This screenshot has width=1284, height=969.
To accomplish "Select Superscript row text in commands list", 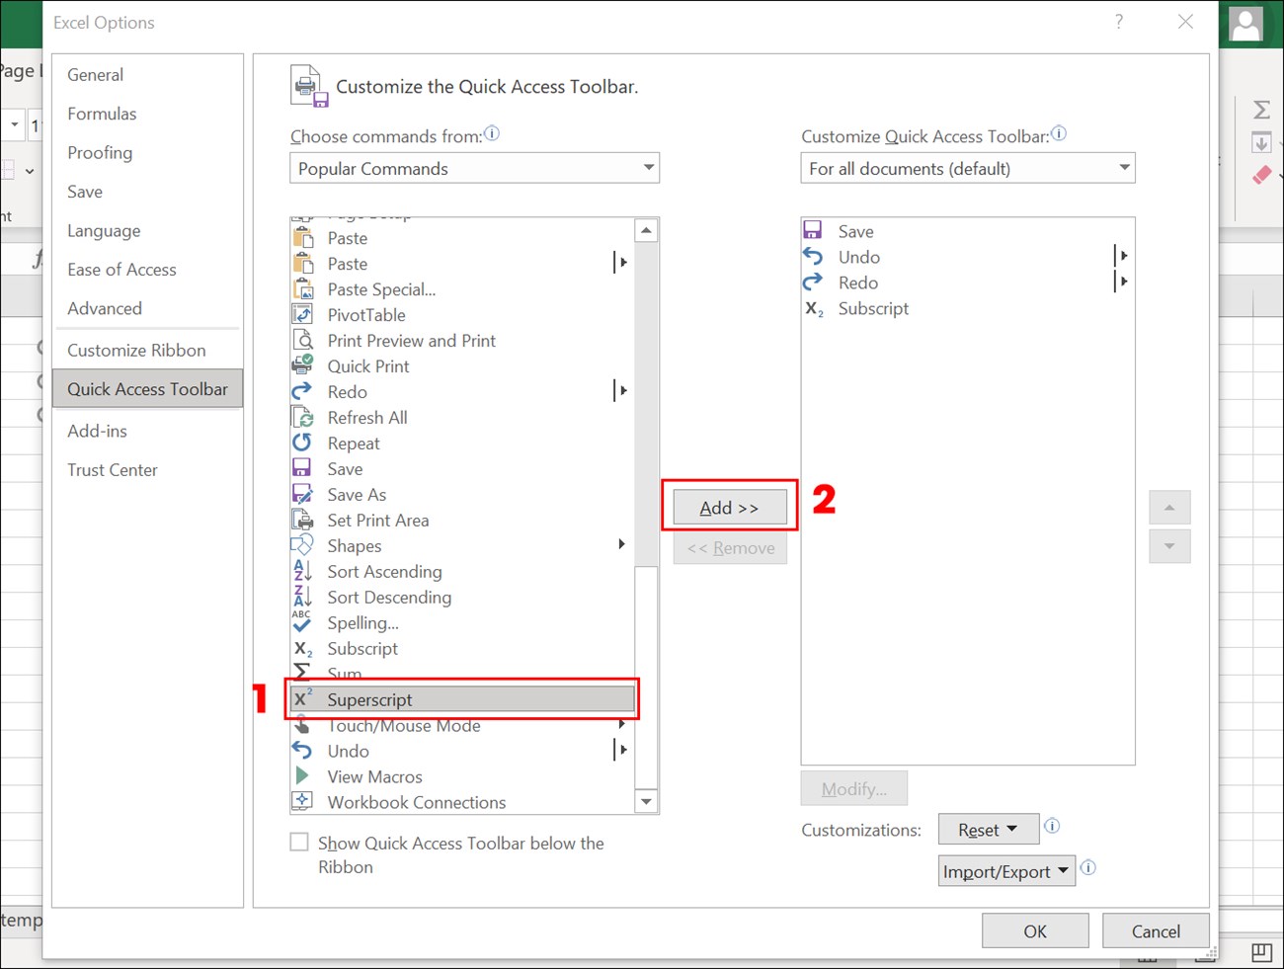I will [x=369, y=699].
